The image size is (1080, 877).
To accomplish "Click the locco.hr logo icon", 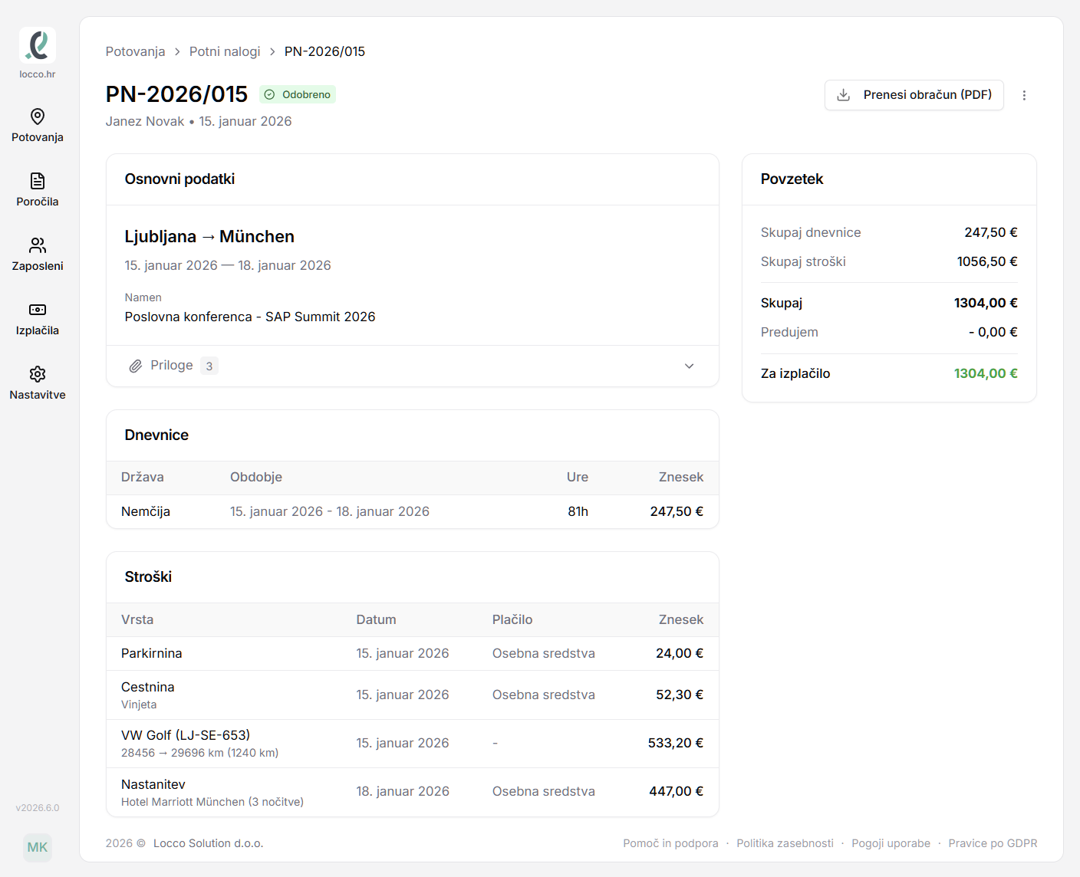I will click(x=38, y=45).
